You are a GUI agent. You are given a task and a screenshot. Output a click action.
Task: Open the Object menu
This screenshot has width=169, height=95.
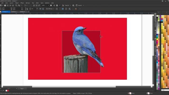[x=17, y=3]
